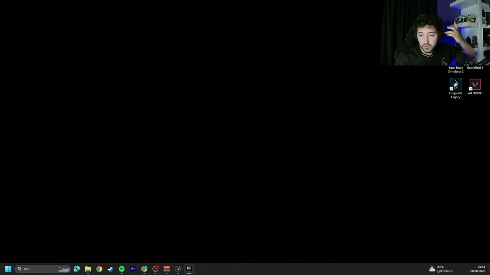The height and width of the screenshot is (275, 490).
Task: Open Steam from the taskbar
Action: [x=110, y=269]
